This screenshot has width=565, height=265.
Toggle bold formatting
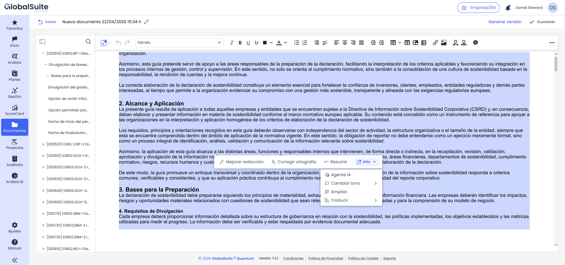[x=240, y=43]
